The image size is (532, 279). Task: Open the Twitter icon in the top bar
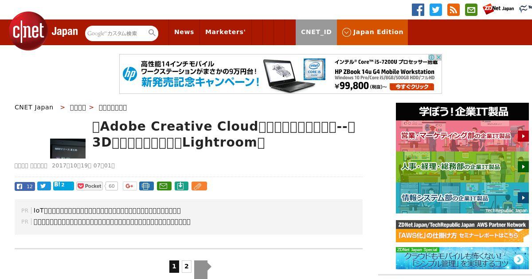[x=436, y=10]
